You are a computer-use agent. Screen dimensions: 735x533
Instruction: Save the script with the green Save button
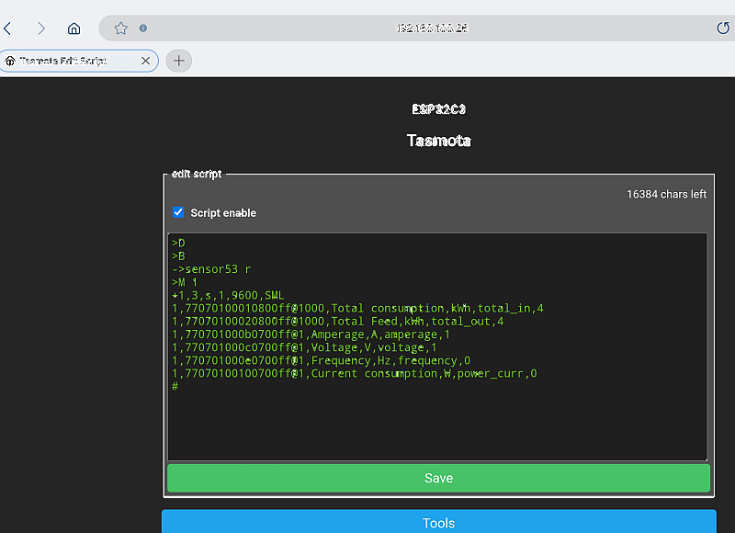coord(438,478)
